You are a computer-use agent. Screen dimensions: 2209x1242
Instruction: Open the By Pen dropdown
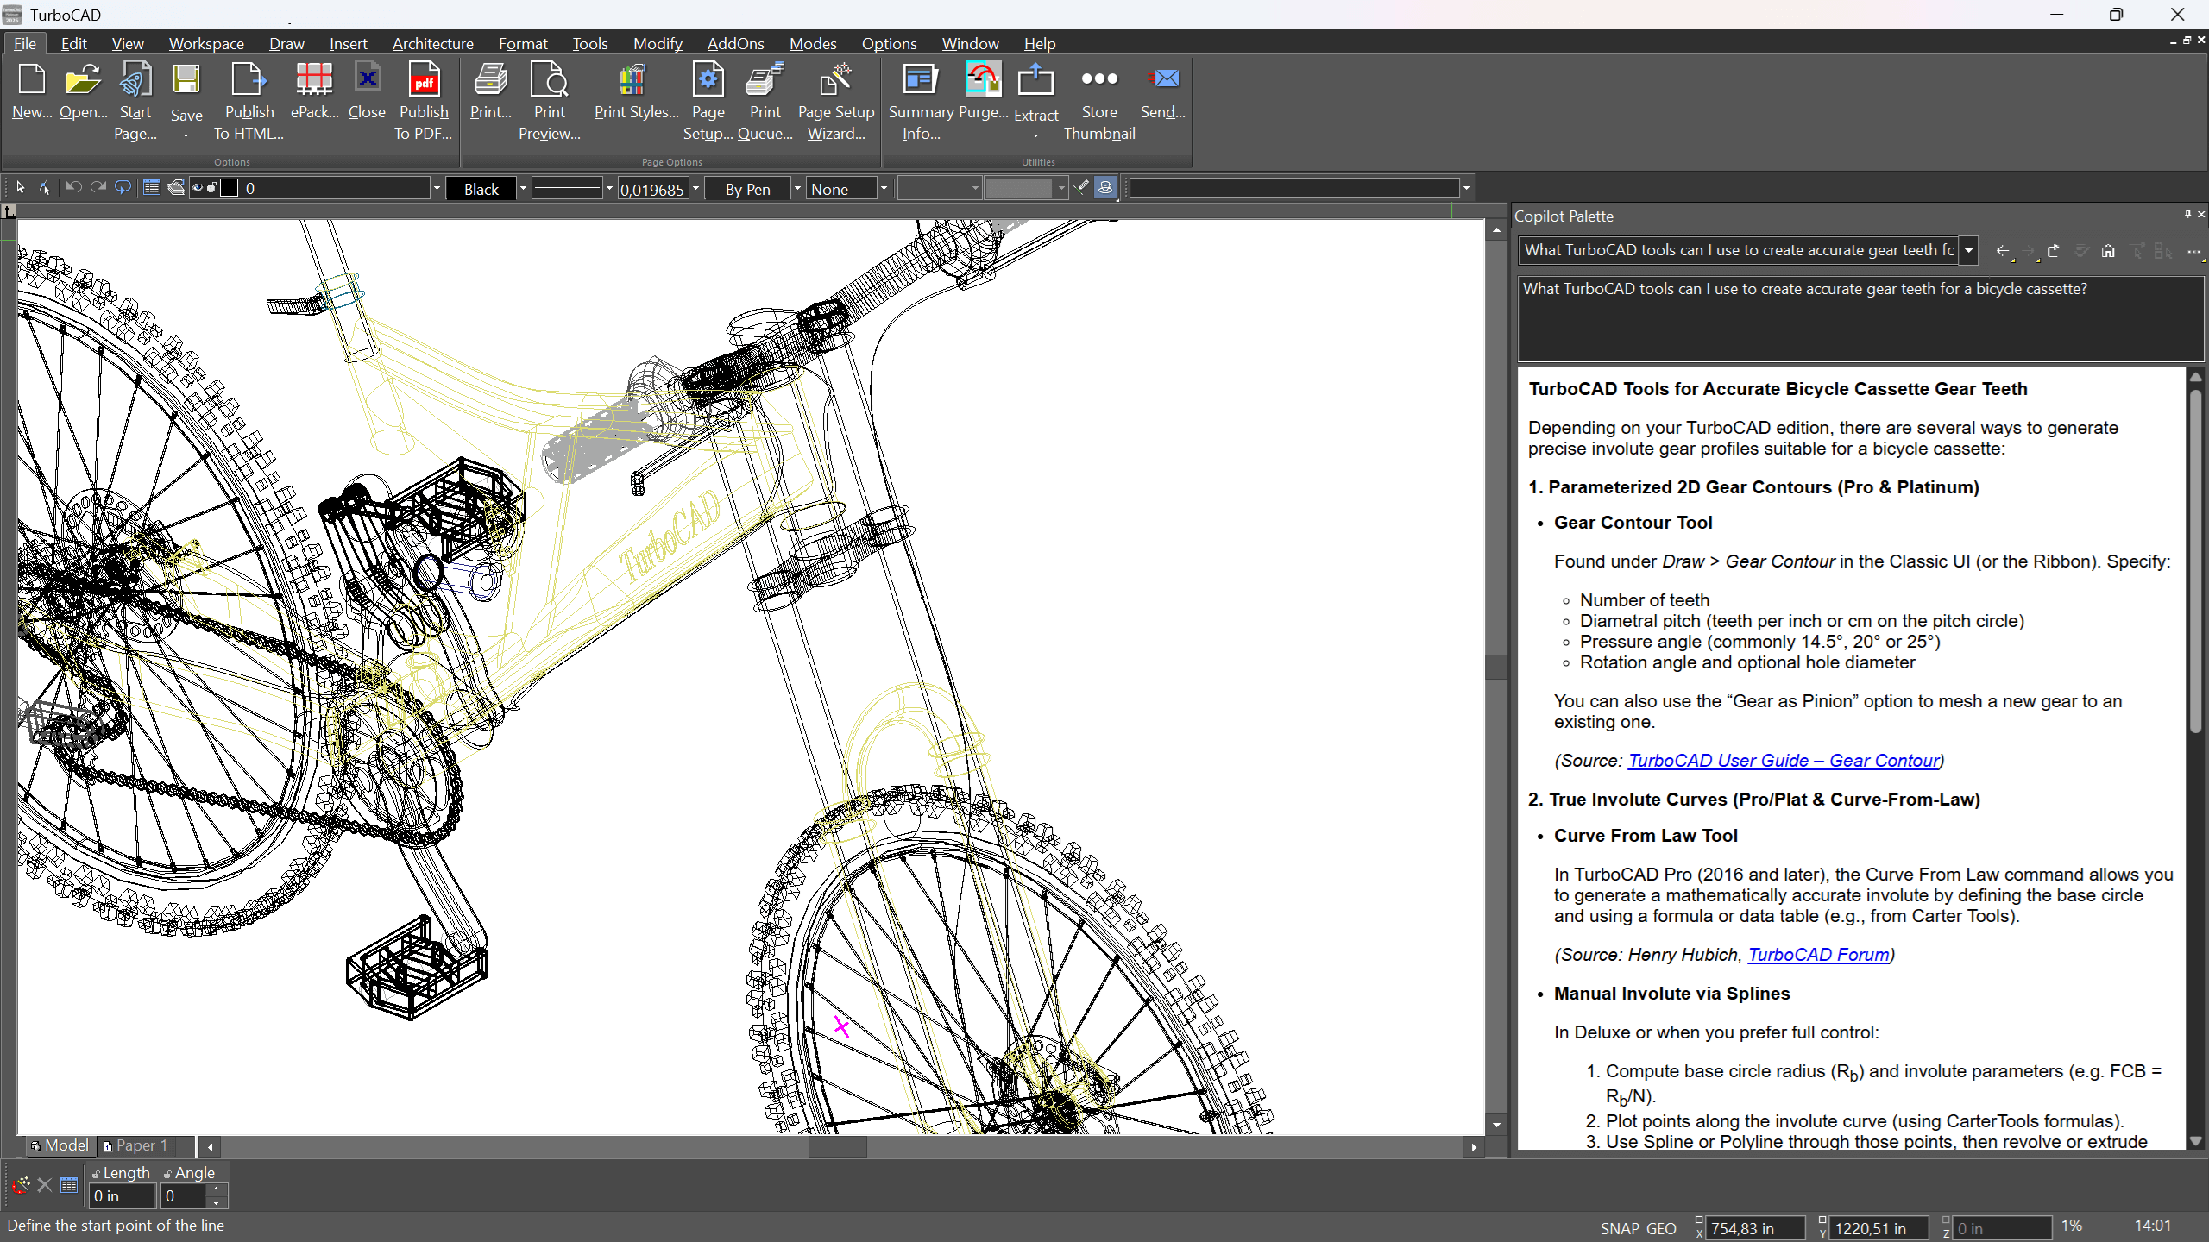click(797, 188)
